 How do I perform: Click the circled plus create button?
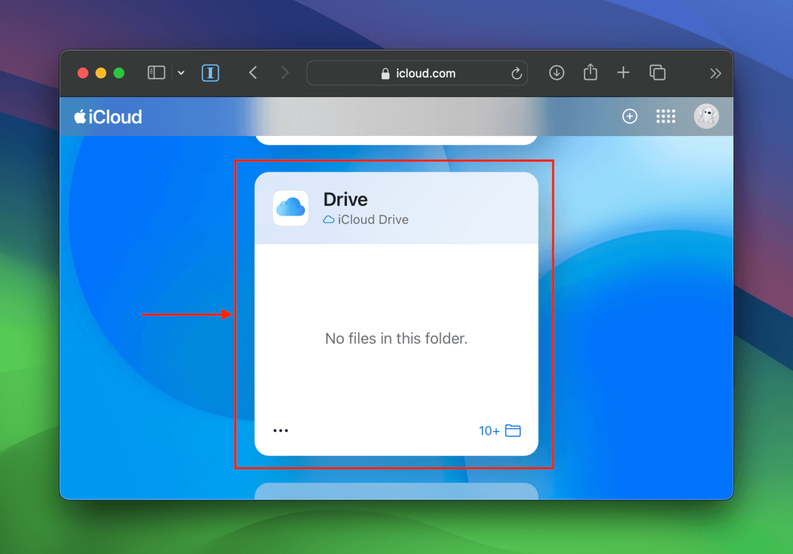point(630,116)
